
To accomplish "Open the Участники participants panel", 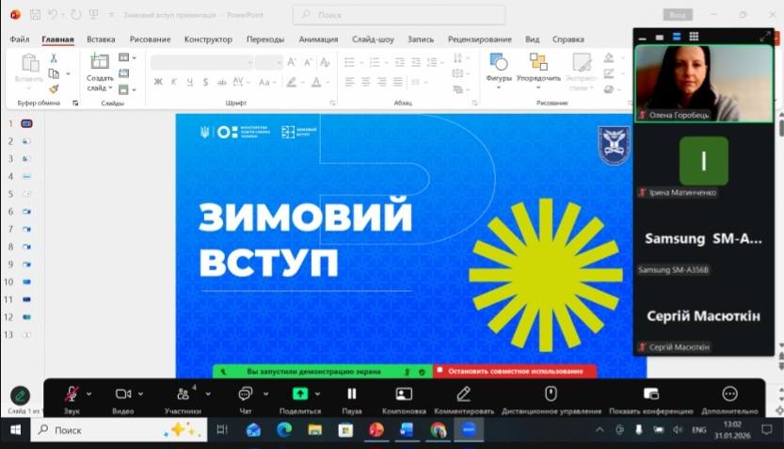I will coord(183,393).
